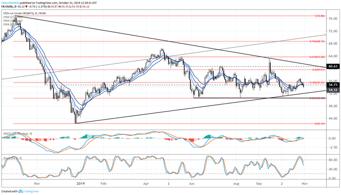
Task: Click the CFDs on Crude Oil (WTI) title
Action: (x=18, y=13)
